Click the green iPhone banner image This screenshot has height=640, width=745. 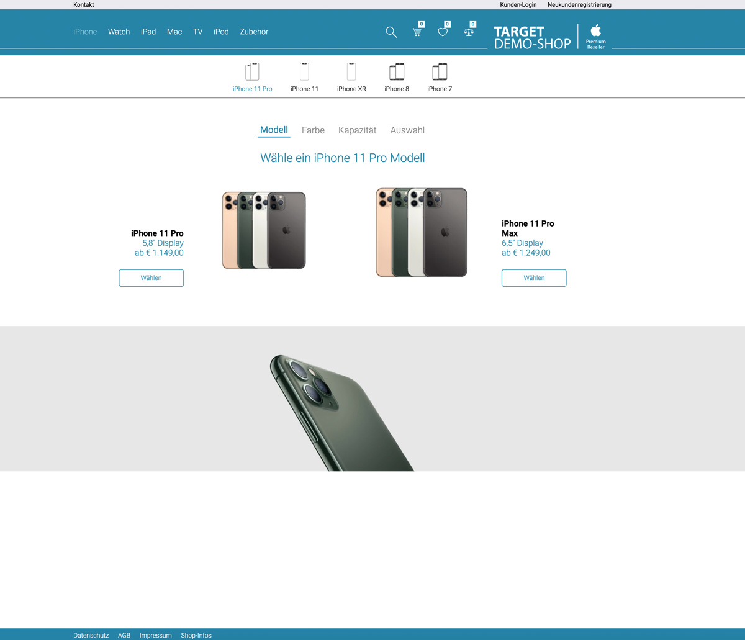coord(343,412)
